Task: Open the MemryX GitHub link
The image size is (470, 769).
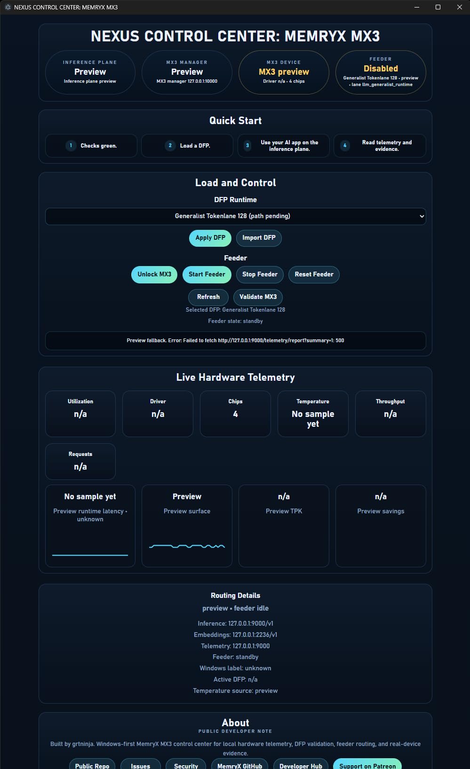Action: 240,764
